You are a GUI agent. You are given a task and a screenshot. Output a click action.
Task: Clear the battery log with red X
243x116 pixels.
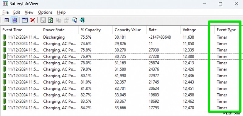[33, 20]
